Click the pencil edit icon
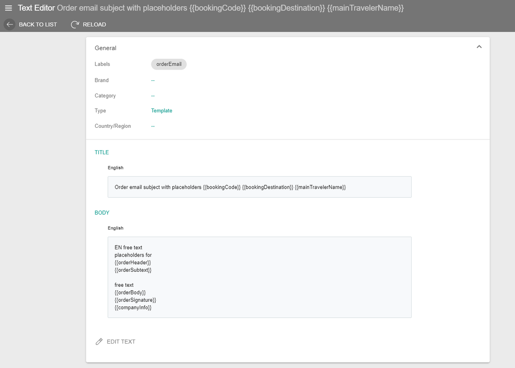 pyautogui.click(x=99, y=341)
